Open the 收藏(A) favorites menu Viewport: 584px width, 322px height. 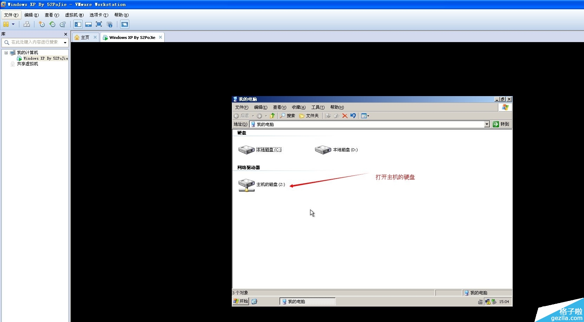pyautogui.click(x=298, y=107)
